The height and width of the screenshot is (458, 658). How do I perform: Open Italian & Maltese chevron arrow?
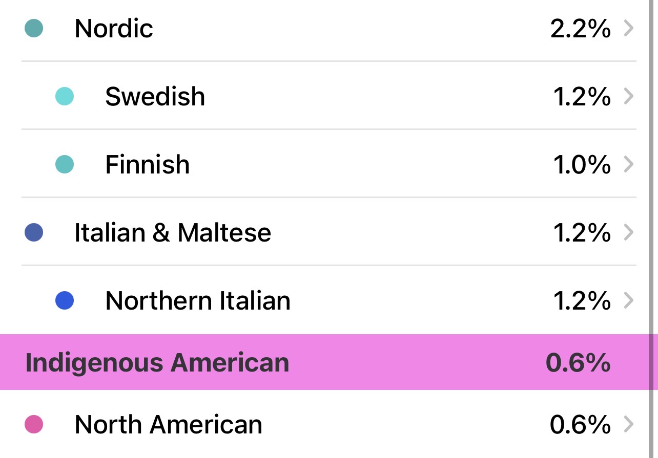pyautogui.click(x=629, y=233)
